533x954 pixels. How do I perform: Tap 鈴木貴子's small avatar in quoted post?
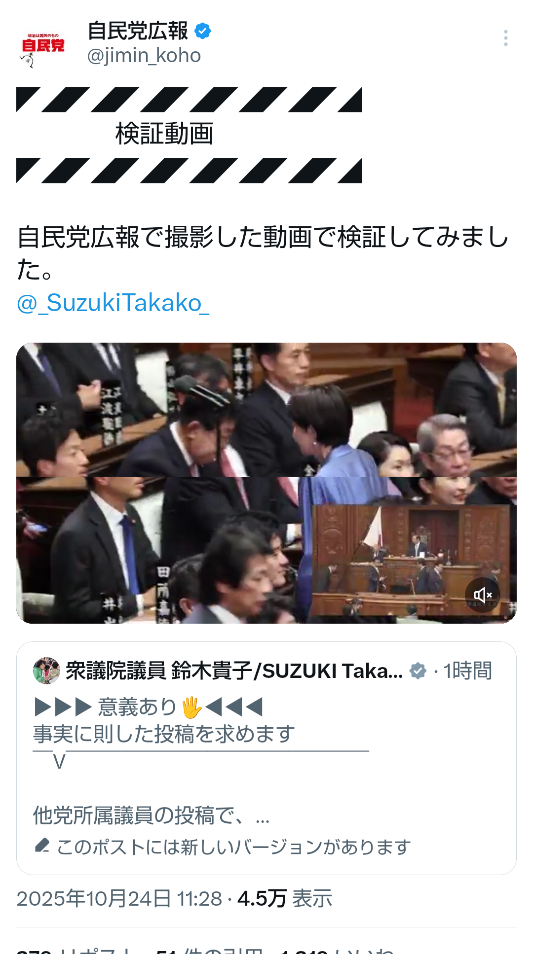point(46,671)
